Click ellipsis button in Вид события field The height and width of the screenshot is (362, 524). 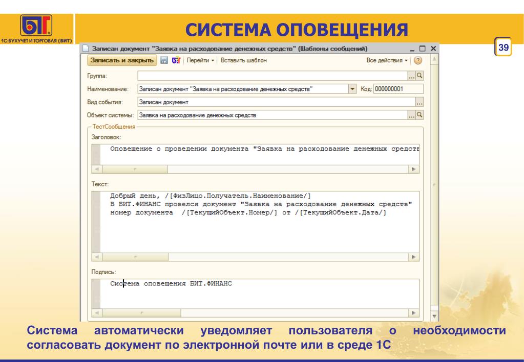[x=419, y=102]
